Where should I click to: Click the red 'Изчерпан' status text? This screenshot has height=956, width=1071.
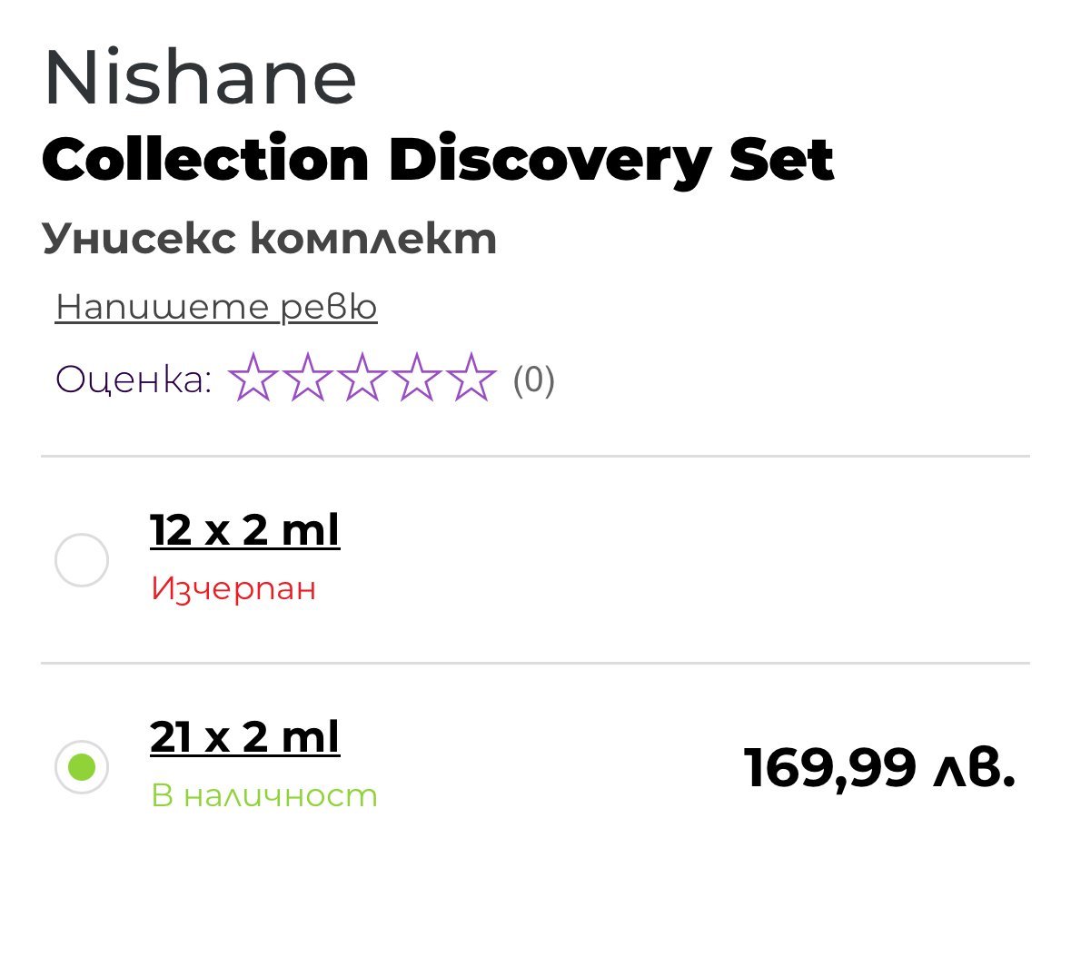click(x=233, y=588)
